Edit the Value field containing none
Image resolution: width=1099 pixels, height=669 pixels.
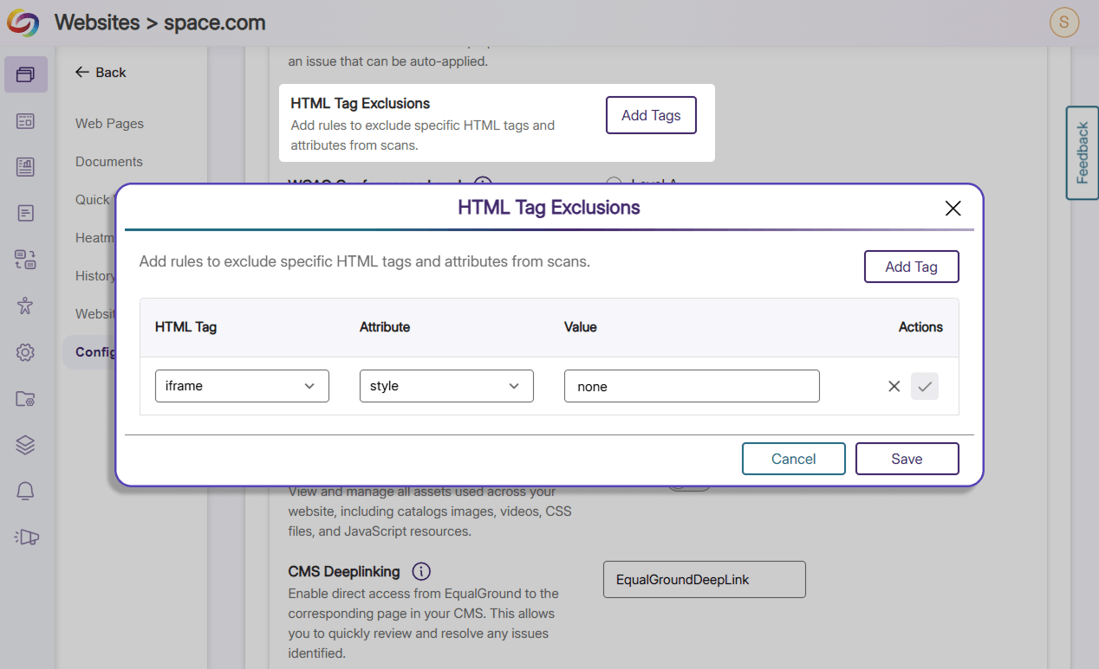692,386
